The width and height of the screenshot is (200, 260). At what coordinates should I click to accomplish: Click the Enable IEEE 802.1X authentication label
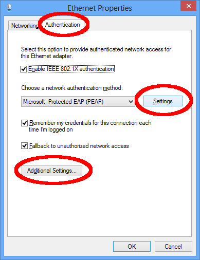pyautogui.click(x=71, y=69)
